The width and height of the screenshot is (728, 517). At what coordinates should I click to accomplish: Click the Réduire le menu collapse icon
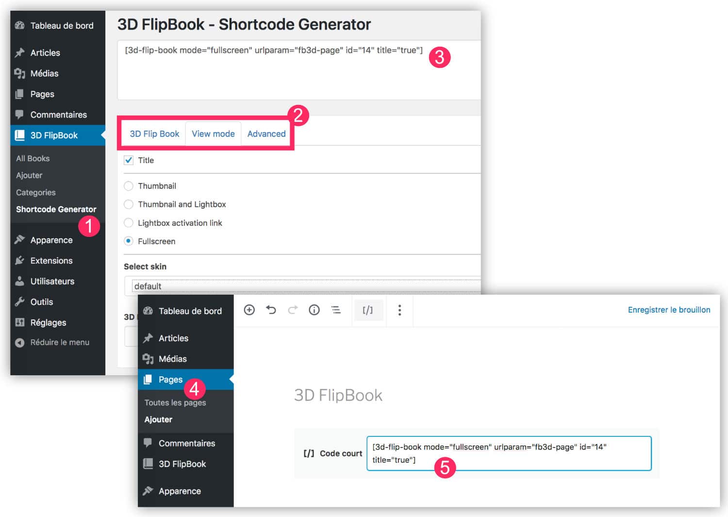[19, 343]
